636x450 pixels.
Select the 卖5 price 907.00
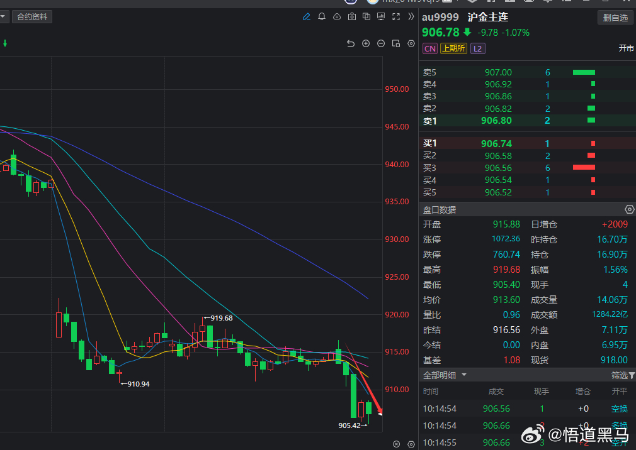click(498, 72)
